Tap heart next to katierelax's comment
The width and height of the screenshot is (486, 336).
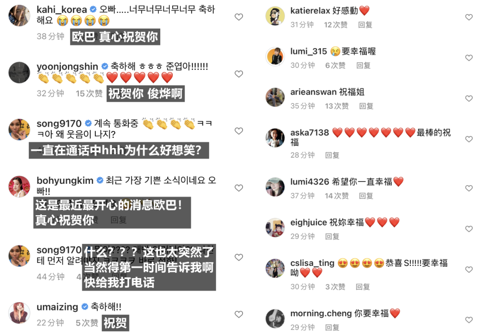(x=469, y=18)
